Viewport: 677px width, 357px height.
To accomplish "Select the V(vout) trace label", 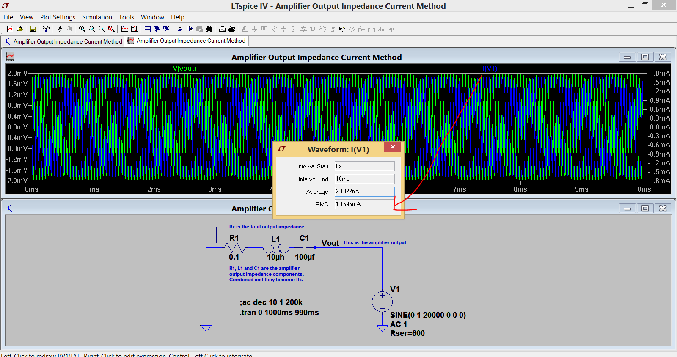I will pos(184,68).
